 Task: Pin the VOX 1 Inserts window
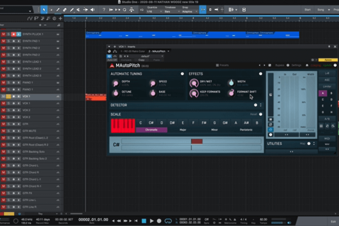329,47
